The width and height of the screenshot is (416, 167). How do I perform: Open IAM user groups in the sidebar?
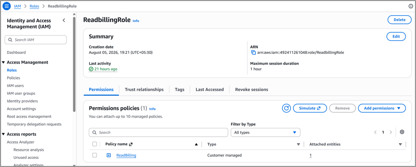coord(21,93)
